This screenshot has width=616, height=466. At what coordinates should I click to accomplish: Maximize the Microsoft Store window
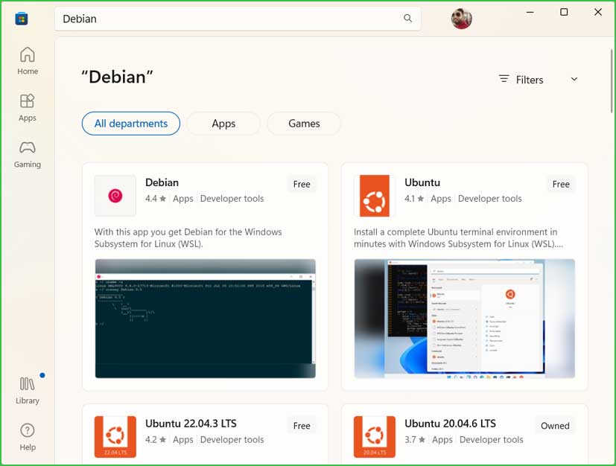point(564,12)
